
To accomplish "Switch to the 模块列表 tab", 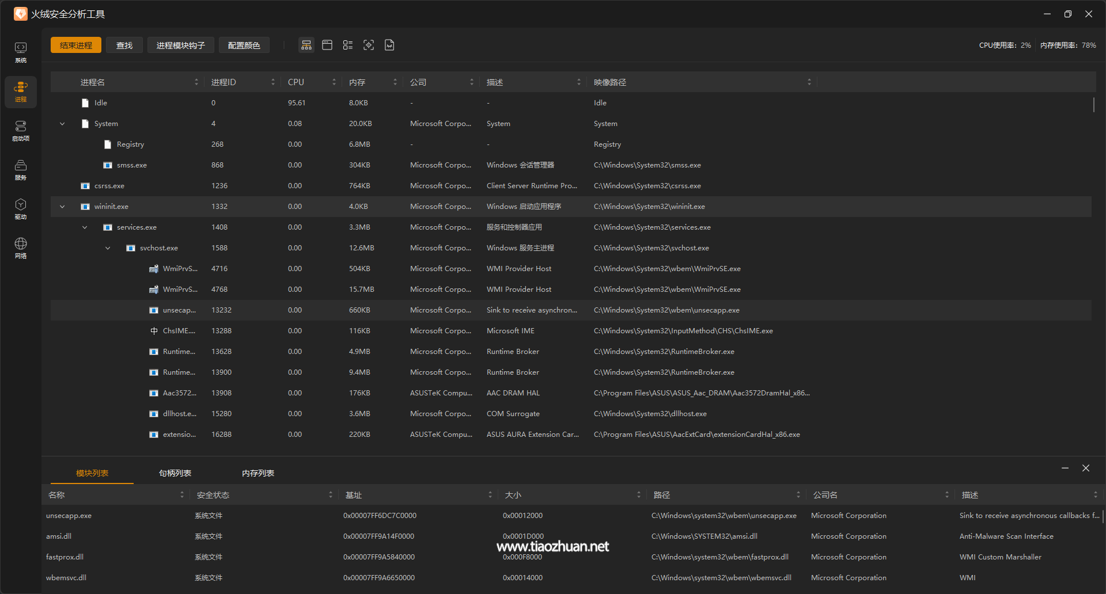I will [x=92, y=473].
